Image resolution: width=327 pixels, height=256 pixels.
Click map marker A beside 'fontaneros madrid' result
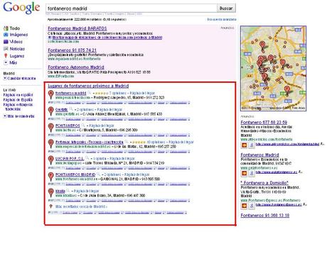pyautogui.click(x=50, y=94)
